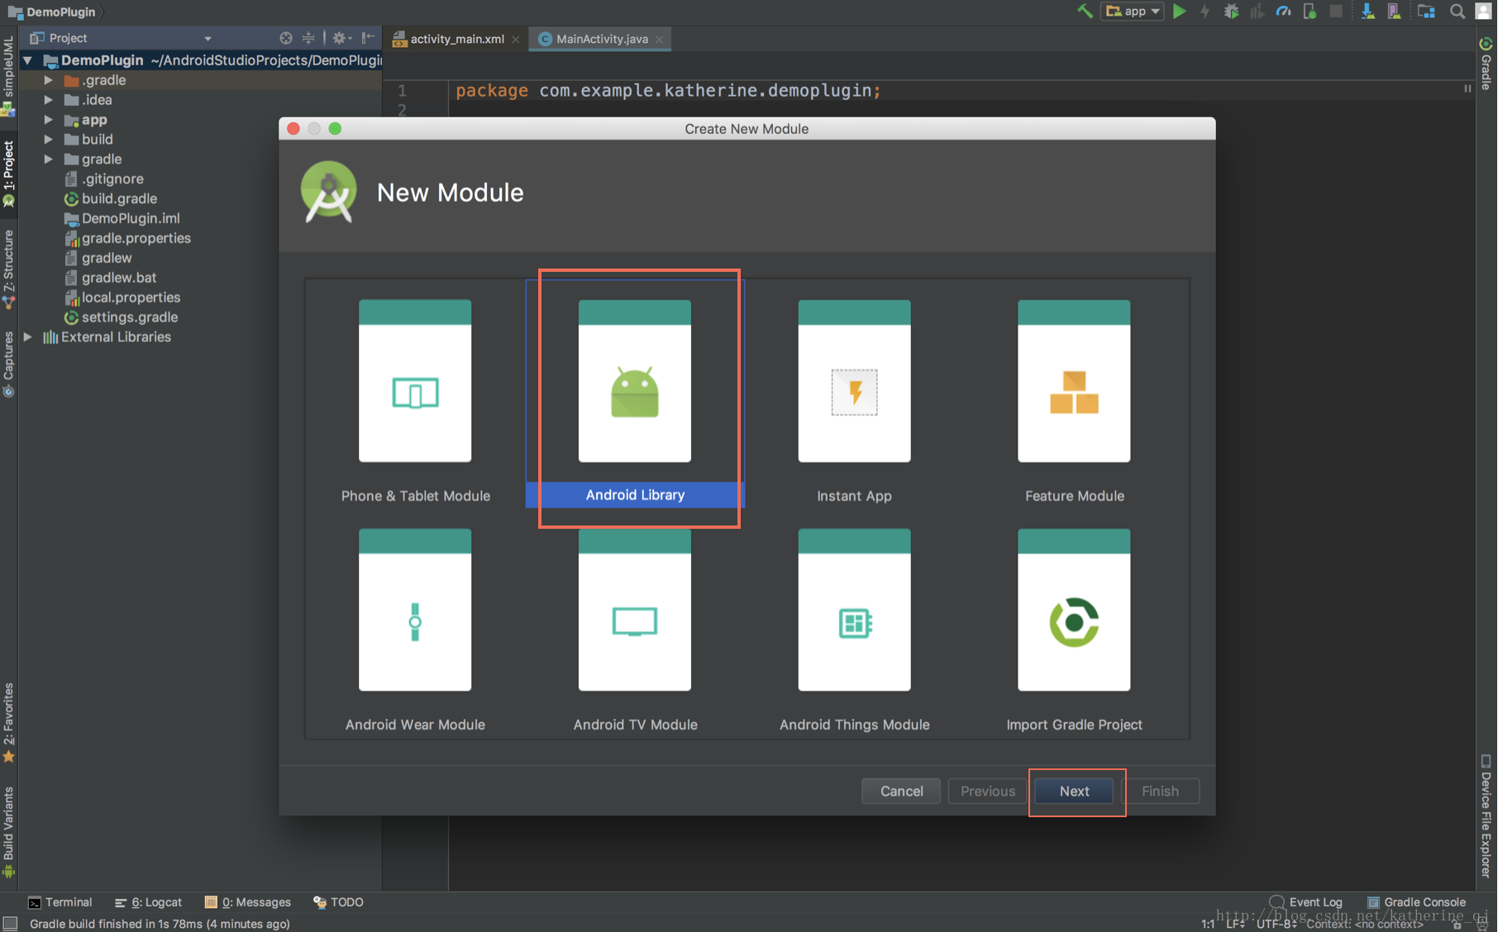Click the green Run app button

[1180, 12]
